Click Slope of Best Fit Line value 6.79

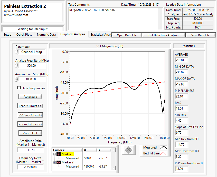(182, 133)
